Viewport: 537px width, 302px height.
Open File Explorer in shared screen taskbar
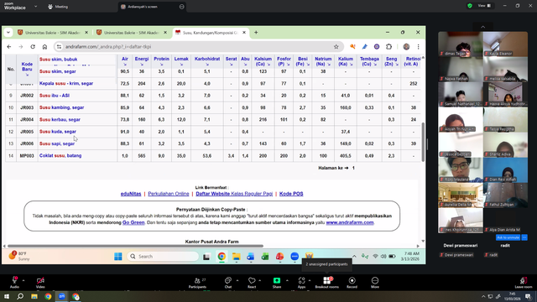pos(237,257)
